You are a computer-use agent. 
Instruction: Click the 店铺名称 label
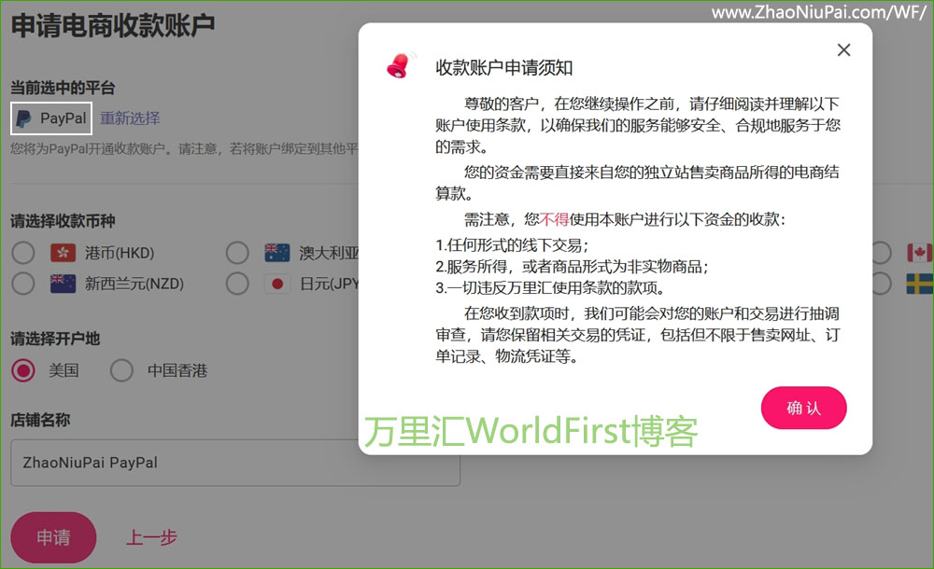[x=40, y=420]
